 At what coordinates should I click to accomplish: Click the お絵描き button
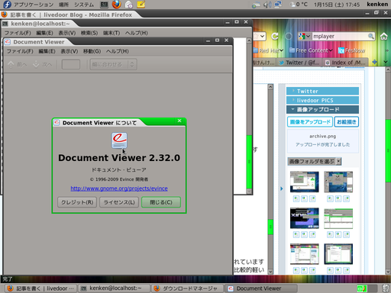347,122
